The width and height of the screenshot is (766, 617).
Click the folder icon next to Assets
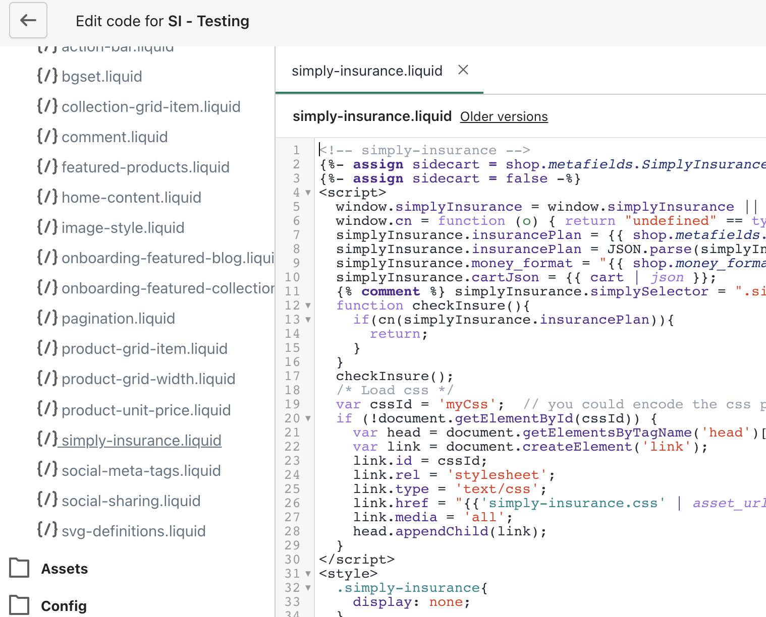(x=19, y=568)
